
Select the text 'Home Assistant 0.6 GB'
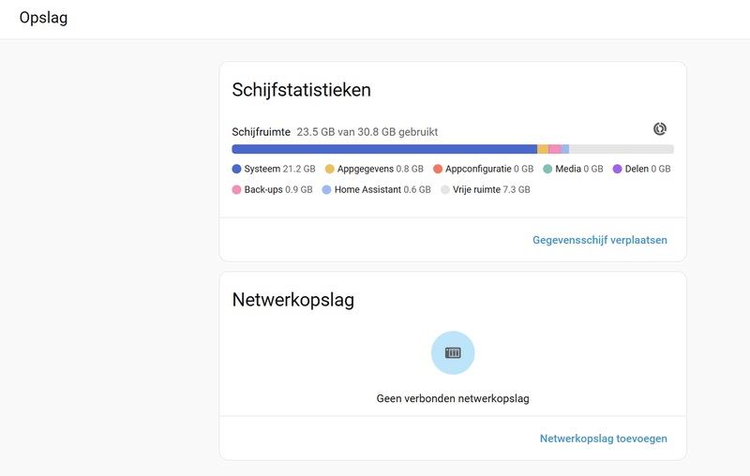pos(382,189)
